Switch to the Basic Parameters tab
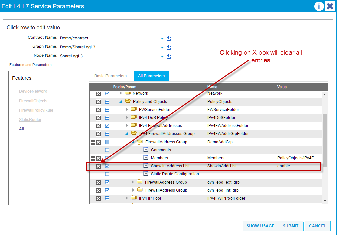Screen dimensions: 337x235 click(x=111, y=76)
